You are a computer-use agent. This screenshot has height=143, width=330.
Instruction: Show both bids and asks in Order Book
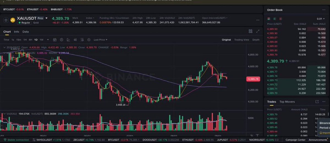click(269, 19)
